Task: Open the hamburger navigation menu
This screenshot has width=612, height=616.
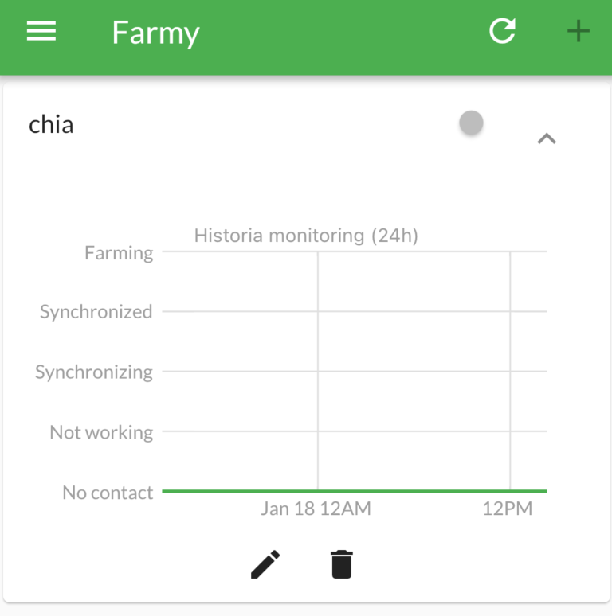Action: click(x=41, y=32)
